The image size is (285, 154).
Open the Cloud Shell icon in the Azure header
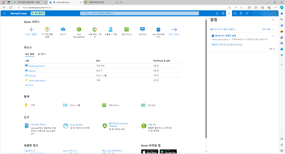click(x=217, y=13)
